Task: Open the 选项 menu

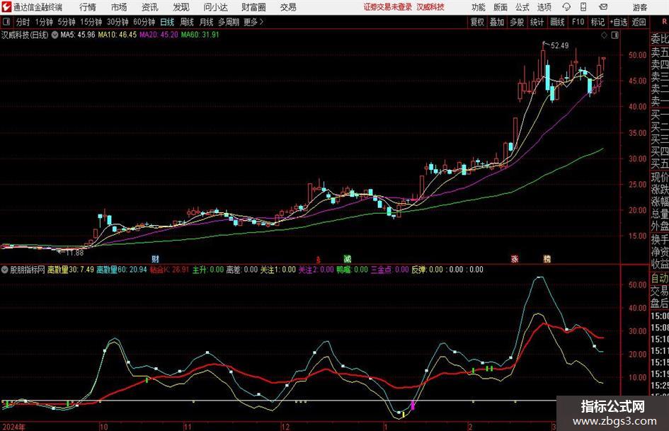Action: click(544, 7)
